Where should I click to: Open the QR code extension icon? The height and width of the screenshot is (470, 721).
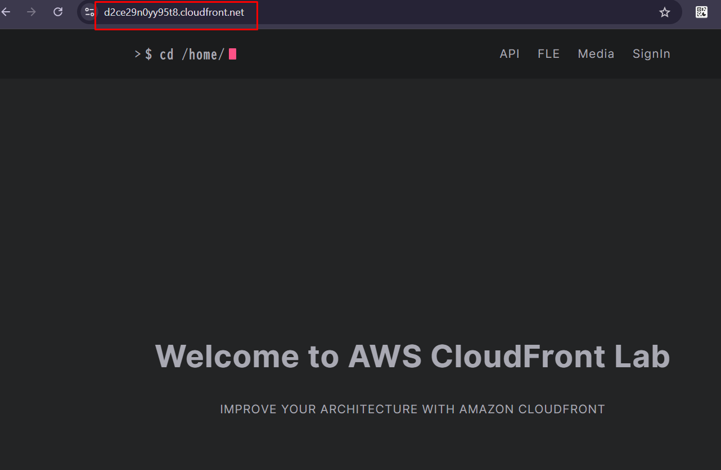701,12
